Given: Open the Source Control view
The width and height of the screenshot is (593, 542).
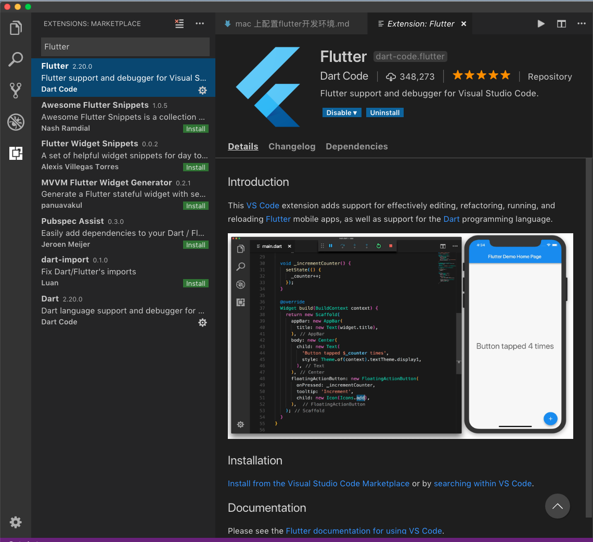Looking at the screenshot, I should tap(16, 91).
